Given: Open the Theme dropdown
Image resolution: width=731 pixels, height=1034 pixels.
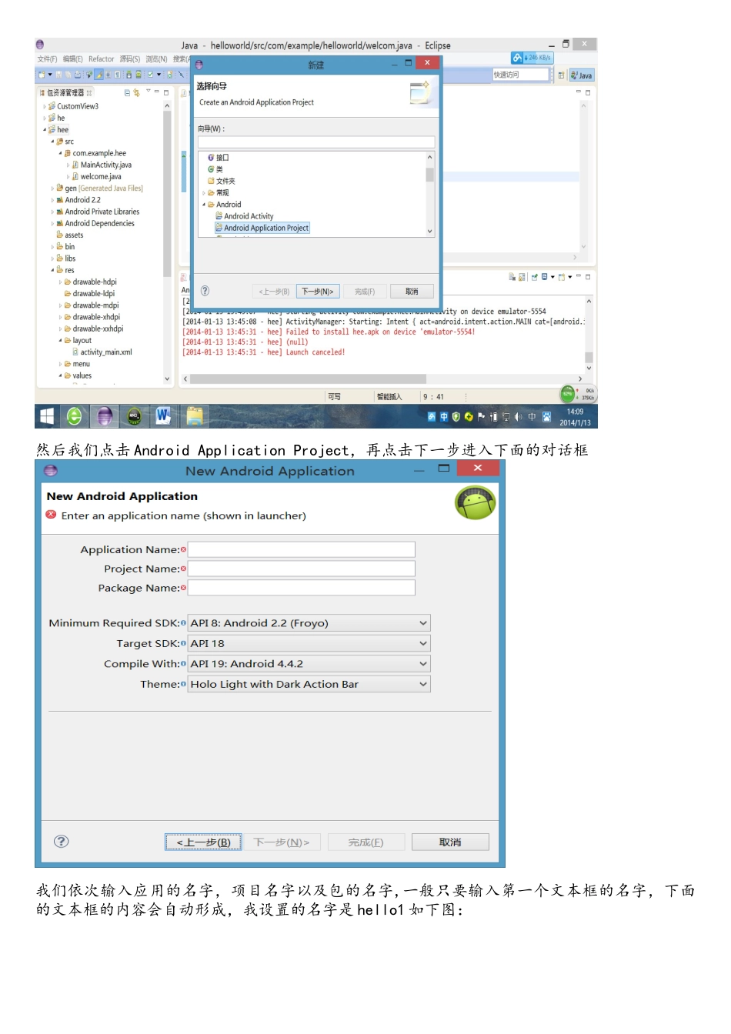Looking at the screenshot, I should 309,684.
